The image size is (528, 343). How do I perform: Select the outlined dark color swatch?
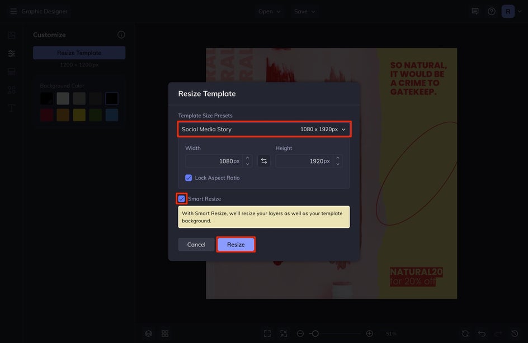(112, 98)
